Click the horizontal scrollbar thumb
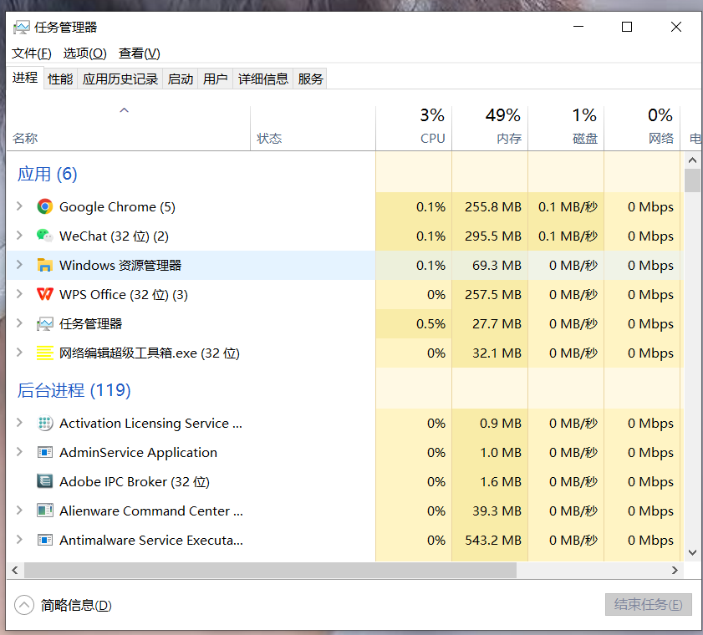The image size is (703, 635). (270, 570)
